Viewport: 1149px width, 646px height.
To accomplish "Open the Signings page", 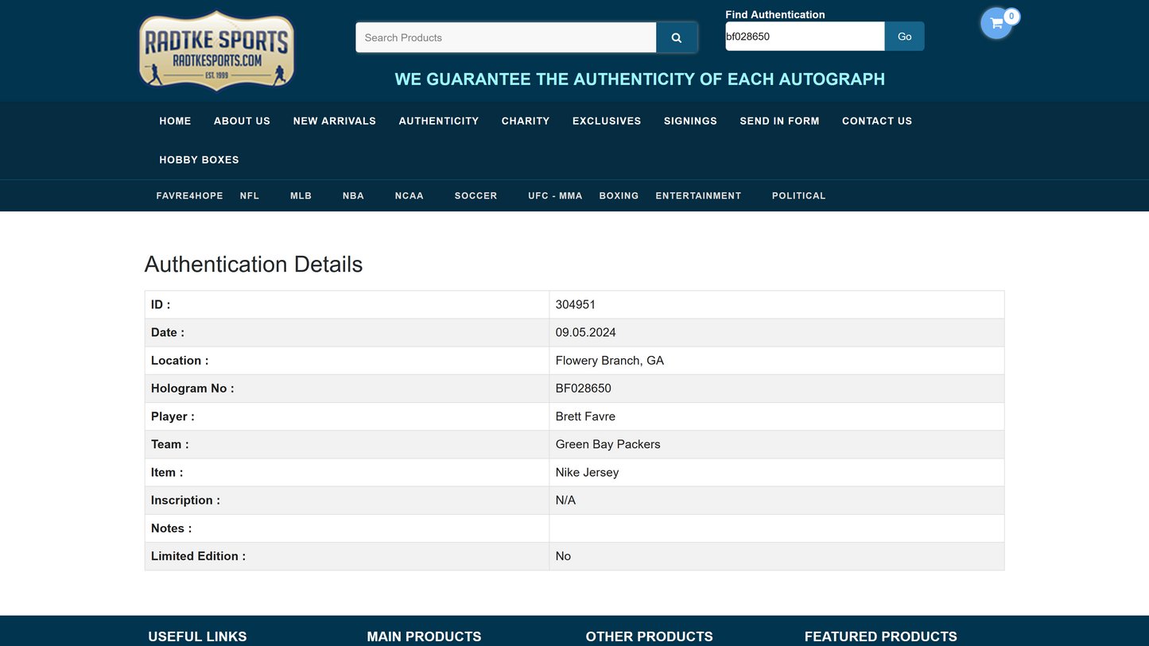I will (x=690, y=121).
